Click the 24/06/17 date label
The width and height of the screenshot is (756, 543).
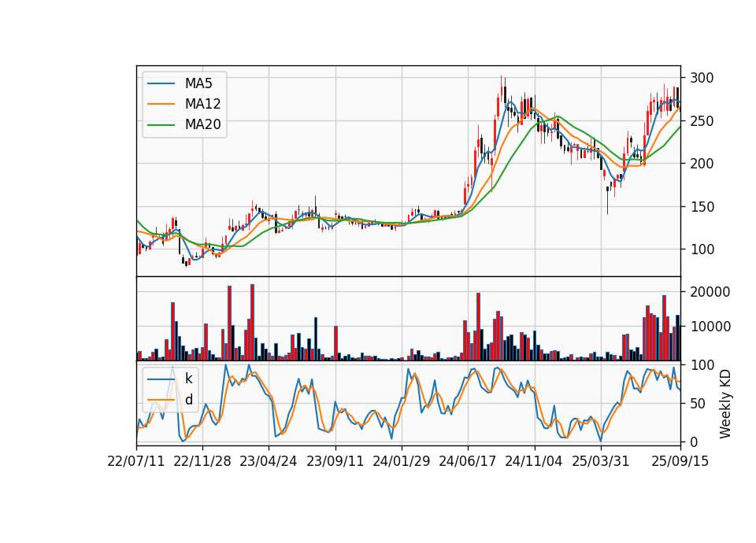click(468, 461)
